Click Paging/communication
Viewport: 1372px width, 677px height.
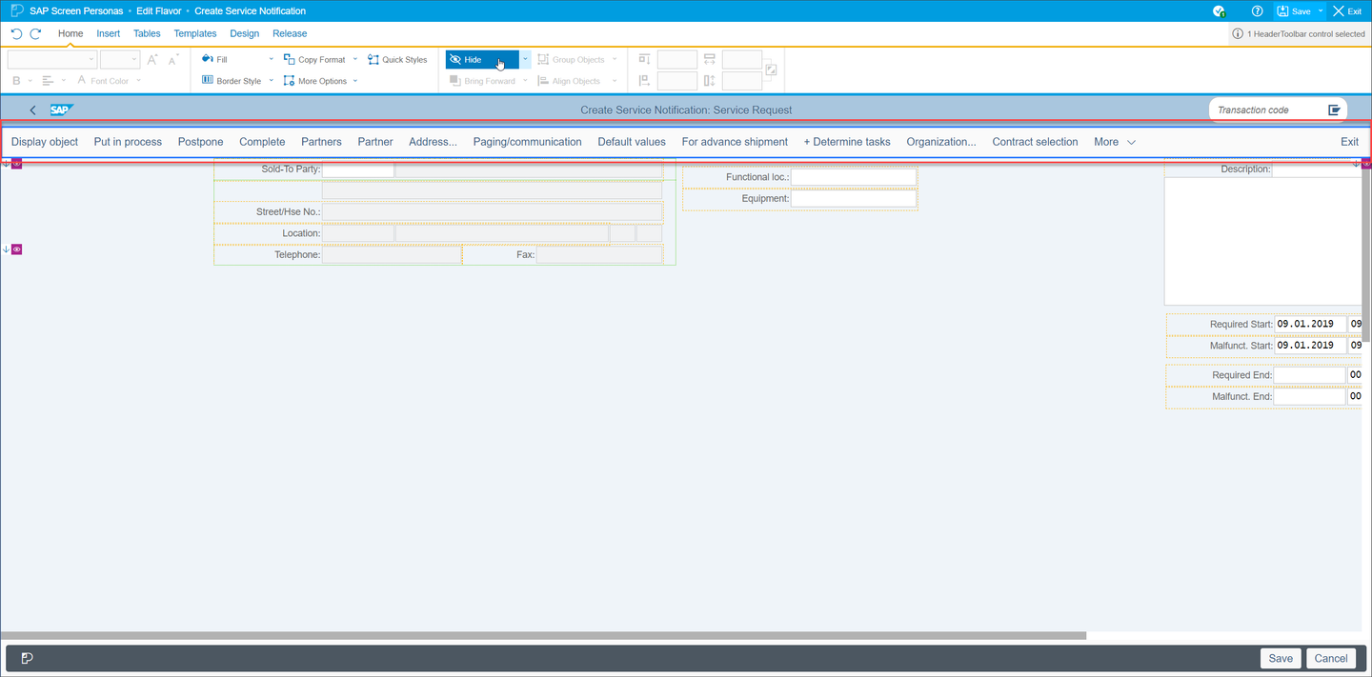click(x=527, y=142)
